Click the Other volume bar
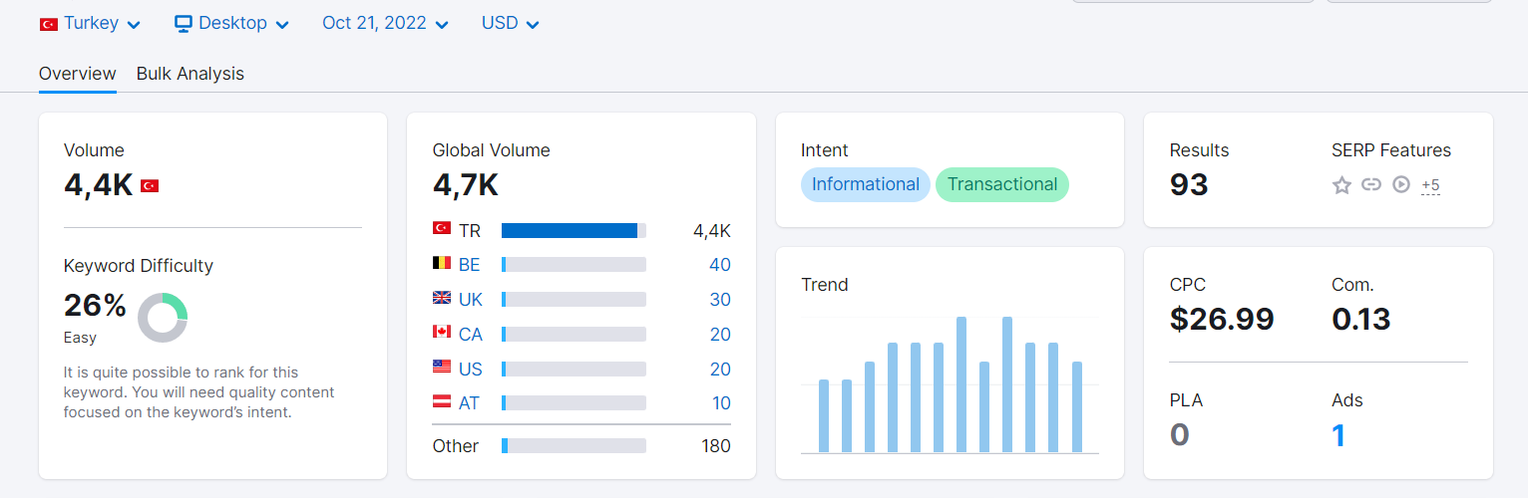1528x498 pixels. coord(573,446)
